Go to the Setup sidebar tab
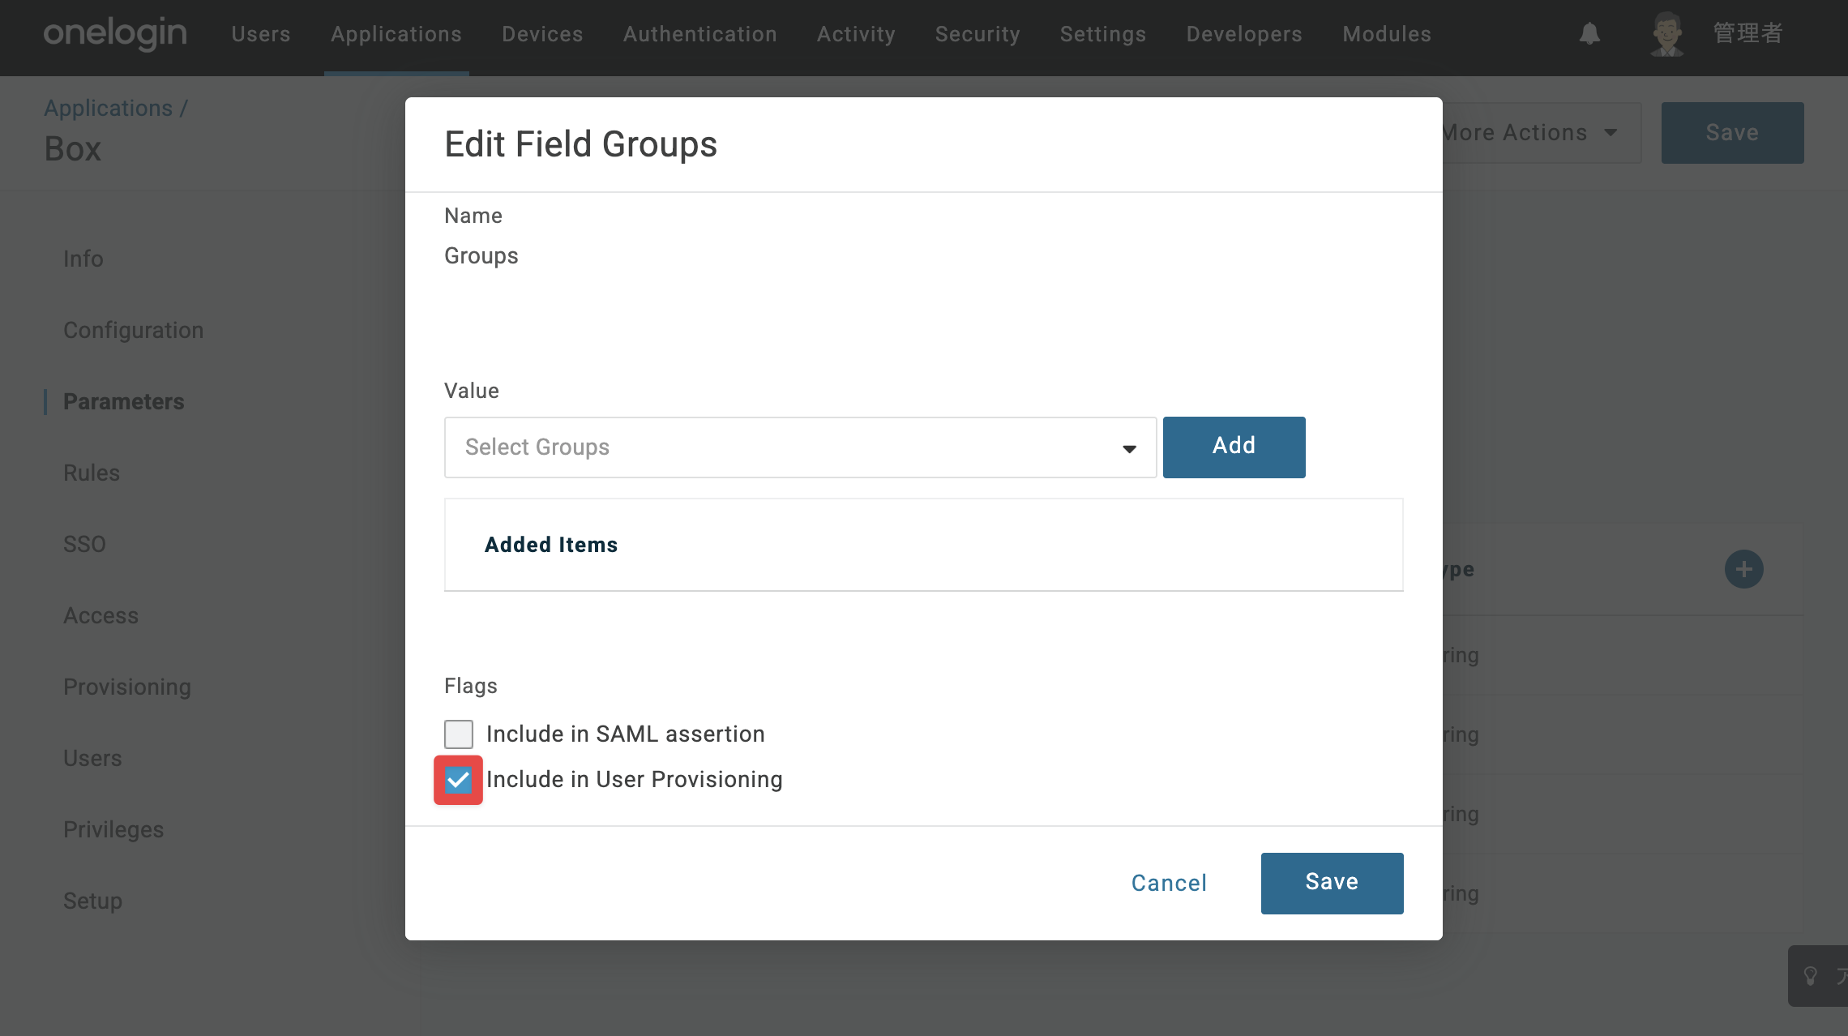 coord(93,901)
